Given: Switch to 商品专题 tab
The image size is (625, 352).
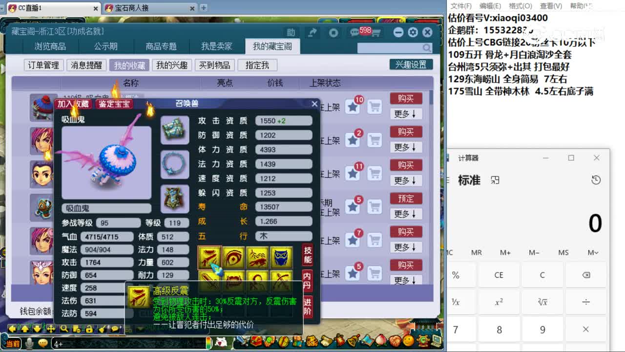Looking at the screenshot, I should click(x=161, y=46).
